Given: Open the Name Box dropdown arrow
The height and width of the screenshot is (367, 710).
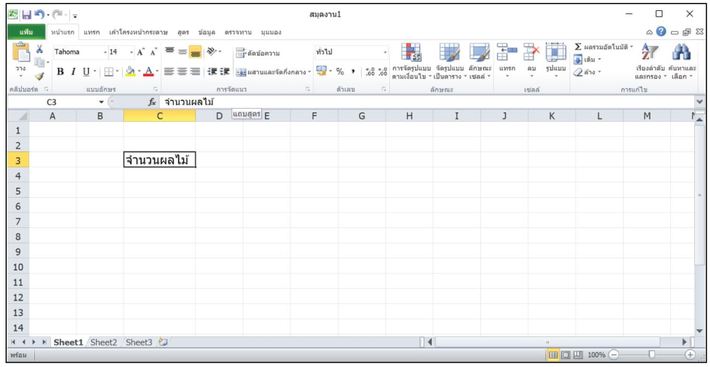Looking at the screenshot, I should 101,102.
